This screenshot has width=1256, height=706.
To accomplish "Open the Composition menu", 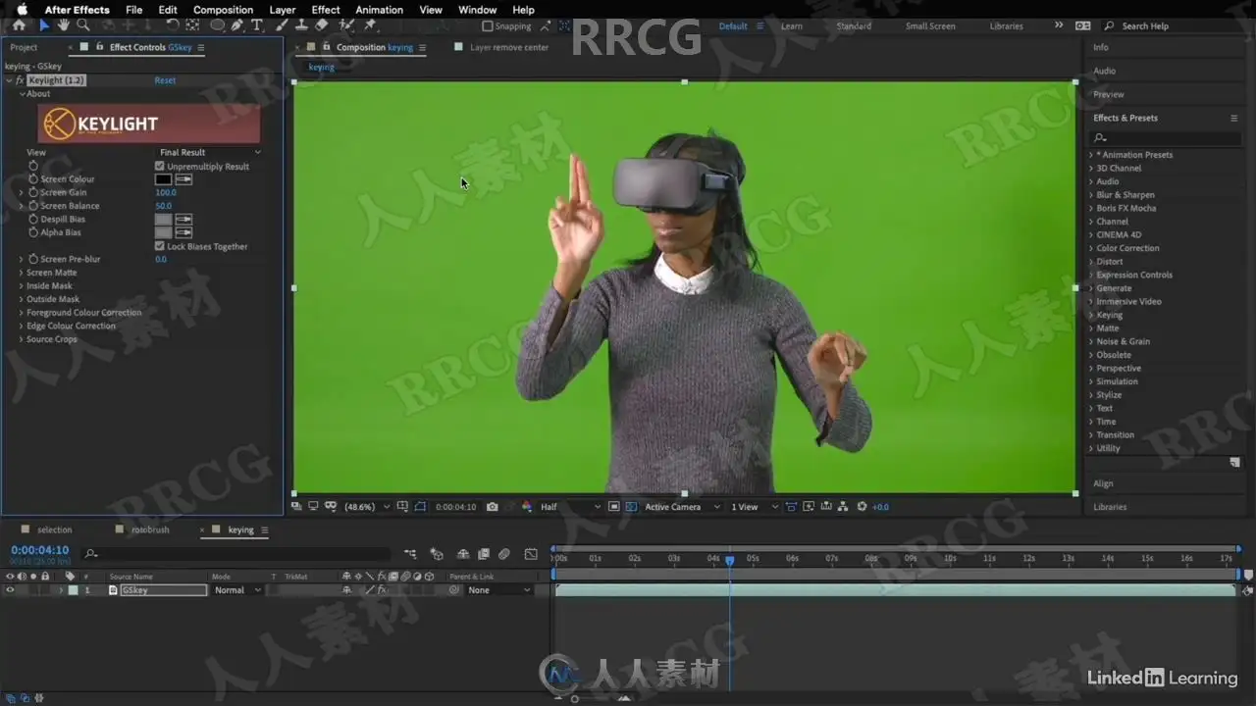I will pos(223,10).
